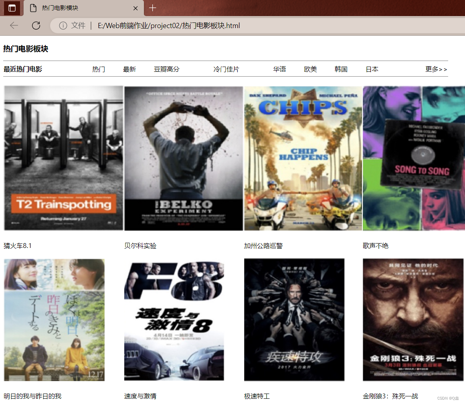Open the CHIPS movie poster

pos(303,158)
